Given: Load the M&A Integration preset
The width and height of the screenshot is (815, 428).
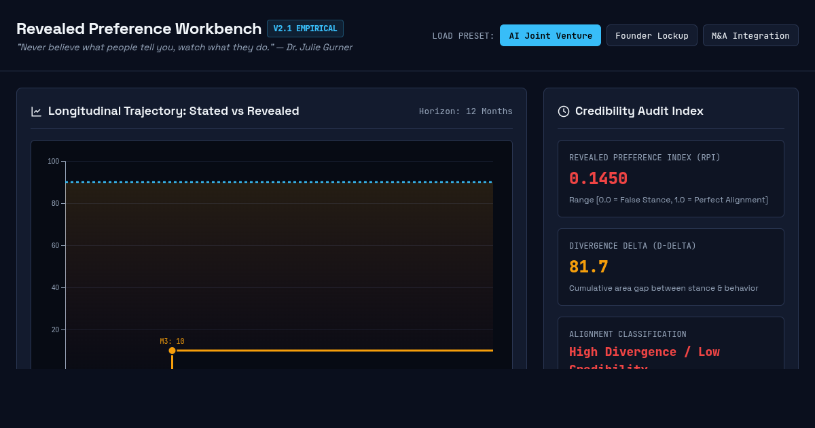Looking at the screenshot, I should click(750, 35).
